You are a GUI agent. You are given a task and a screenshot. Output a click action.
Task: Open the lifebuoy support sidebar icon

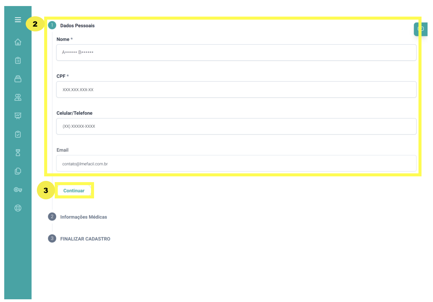coord(18,208)
